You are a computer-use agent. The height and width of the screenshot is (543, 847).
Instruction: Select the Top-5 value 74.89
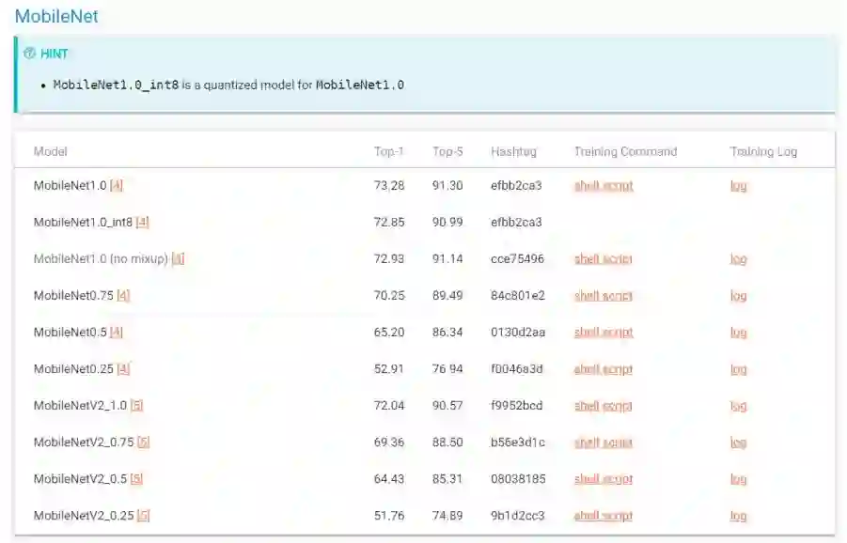tap(447, 516)
